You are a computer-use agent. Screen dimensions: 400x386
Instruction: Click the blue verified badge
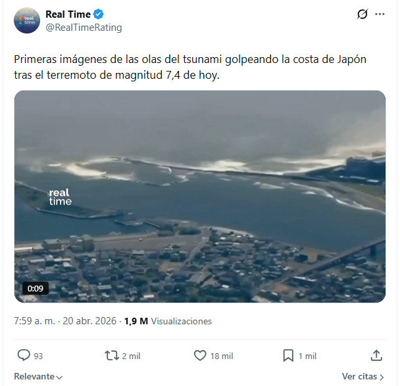pos(99,14)
